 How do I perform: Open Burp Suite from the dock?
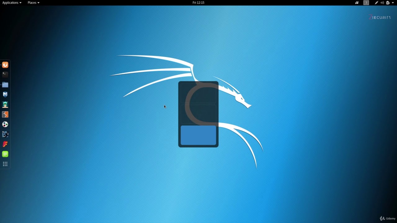tap(5, 114)
